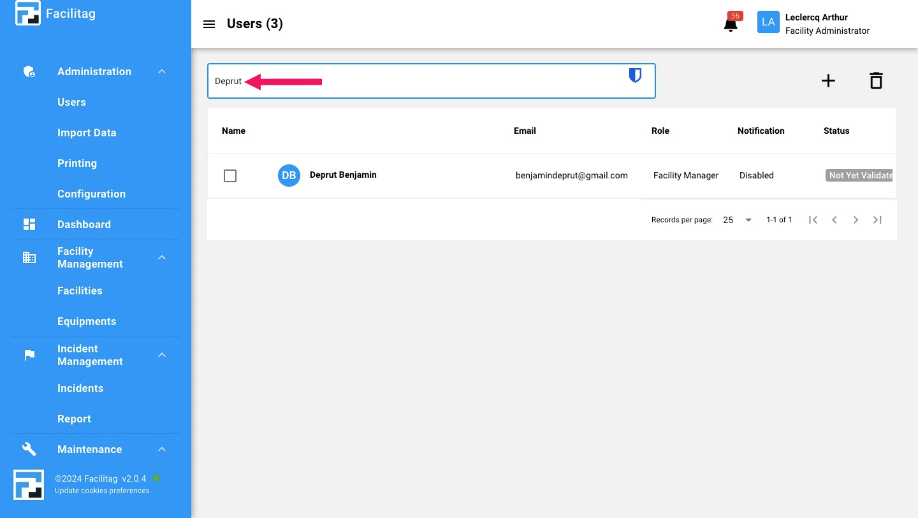
Task: Click the Facility Management building icon
Action: (29, 257)
